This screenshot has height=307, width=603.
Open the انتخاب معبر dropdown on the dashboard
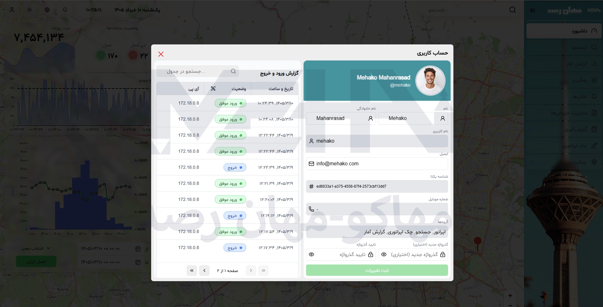36,248
